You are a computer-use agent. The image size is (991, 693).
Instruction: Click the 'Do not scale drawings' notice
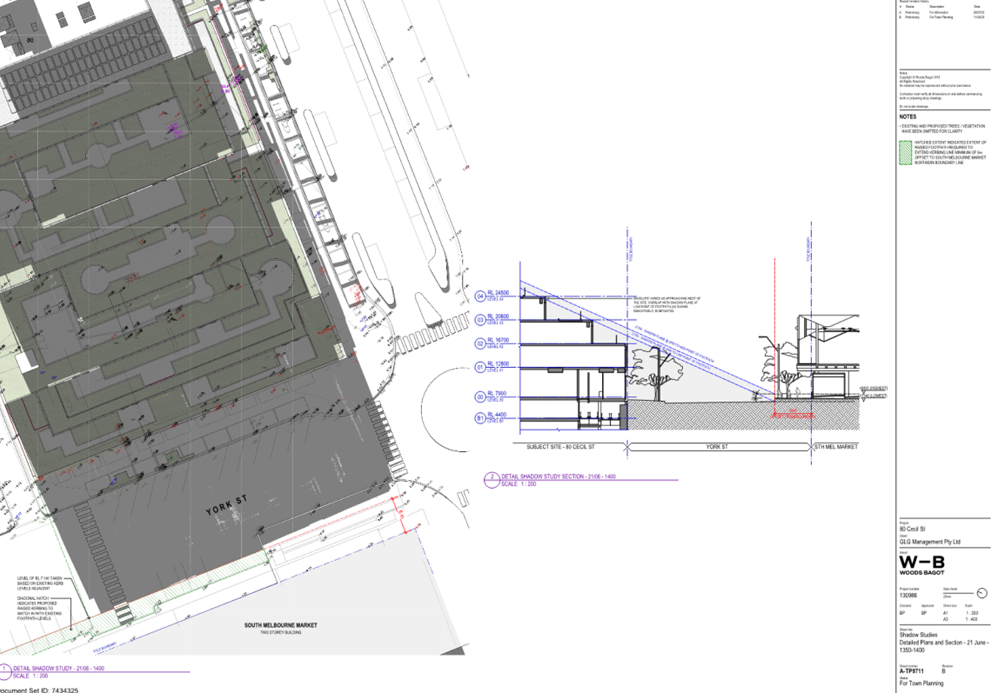914,107
